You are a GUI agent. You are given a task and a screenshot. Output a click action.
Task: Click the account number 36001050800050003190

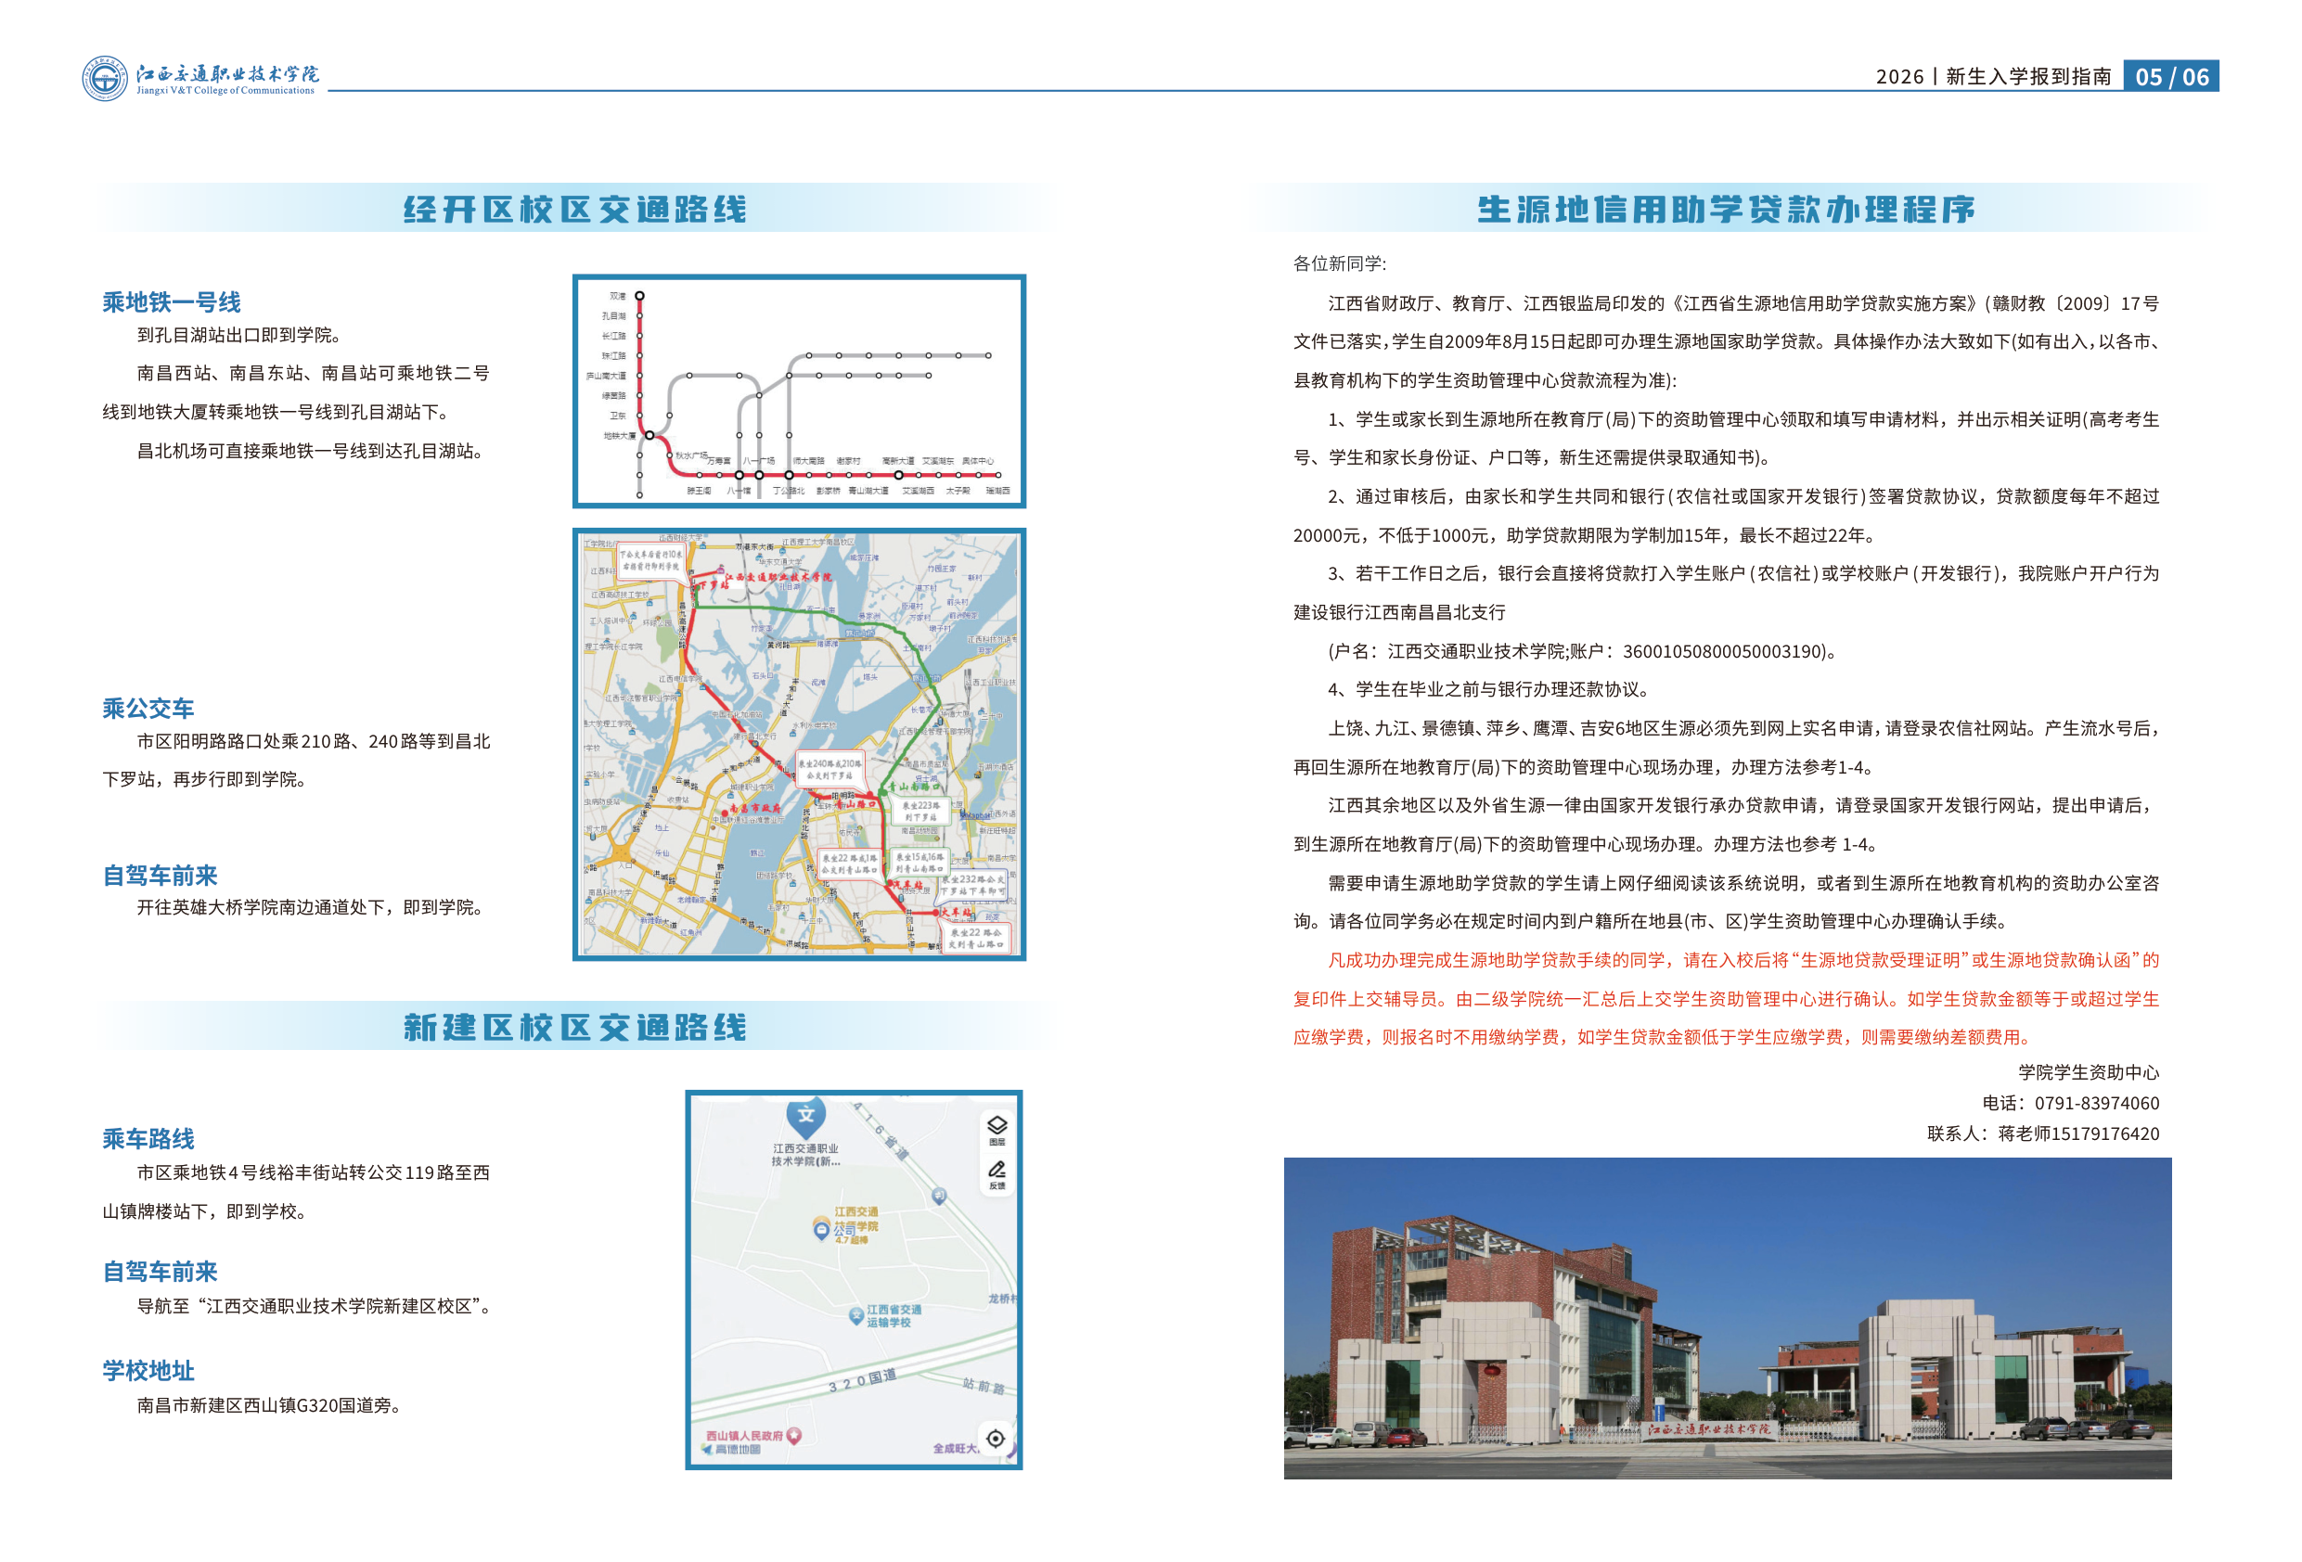click(x=1722, y=651)
